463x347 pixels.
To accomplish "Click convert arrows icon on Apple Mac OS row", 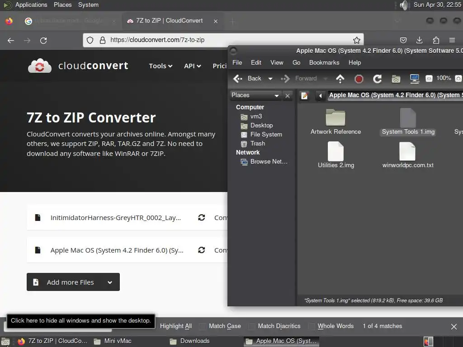I will [x=202, y=250].
